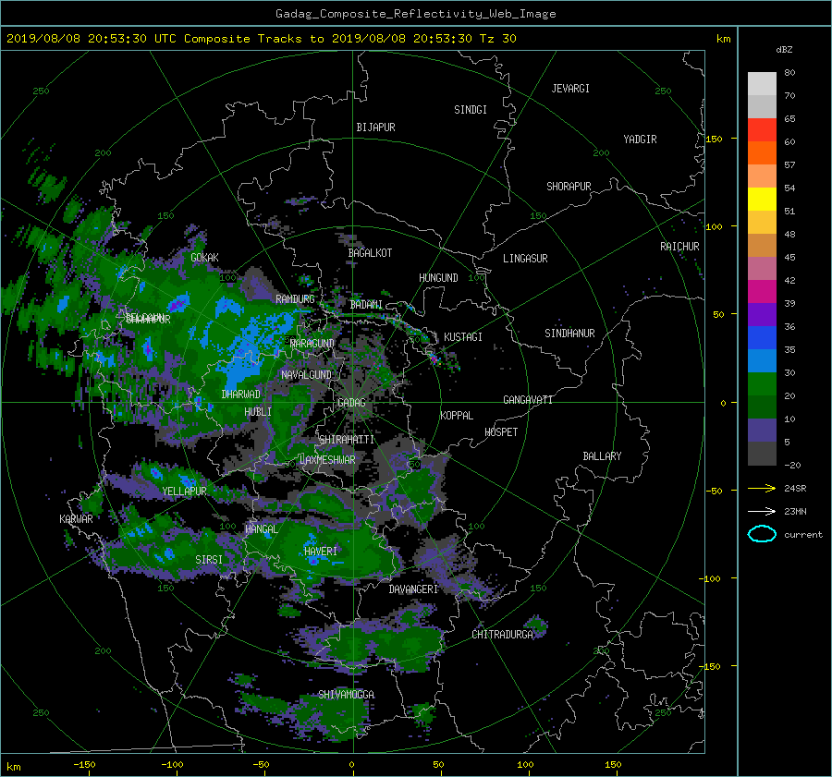Screen dimensions: 832x777
Task: Click the HUNGUND label
Action: tap(438, 278)
